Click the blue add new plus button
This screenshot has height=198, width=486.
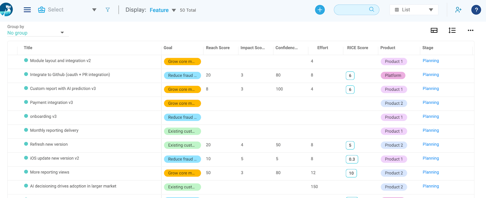[x=320, y=10]
